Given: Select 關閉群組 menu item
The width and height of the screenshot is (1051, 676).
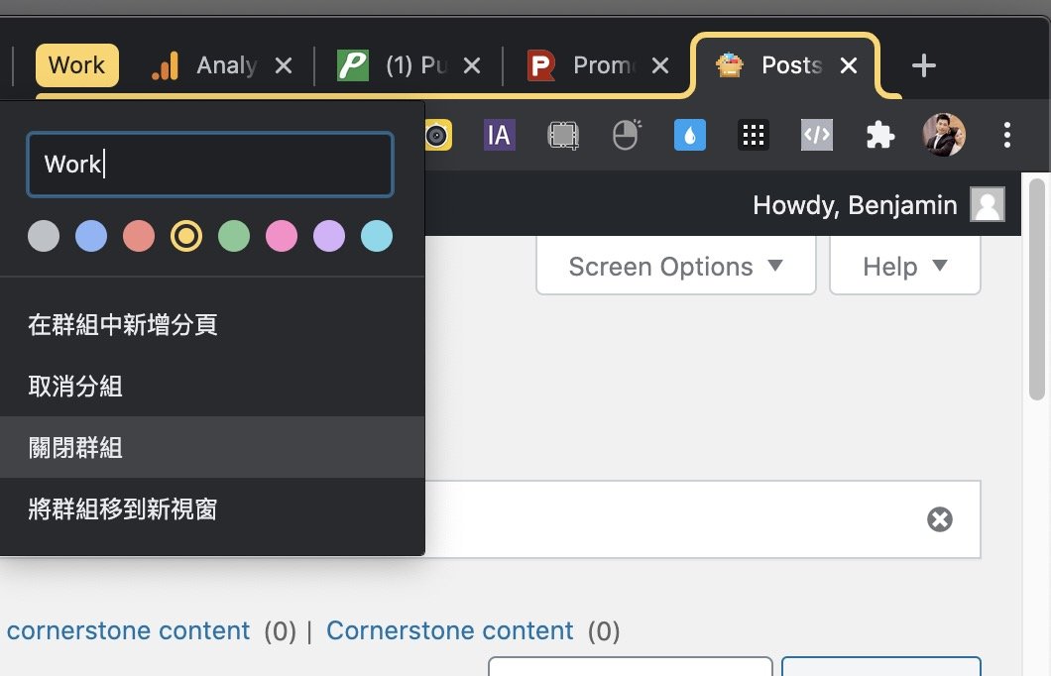Looking at the screenshot, I should pyautogui.click(x=212, y=448).
